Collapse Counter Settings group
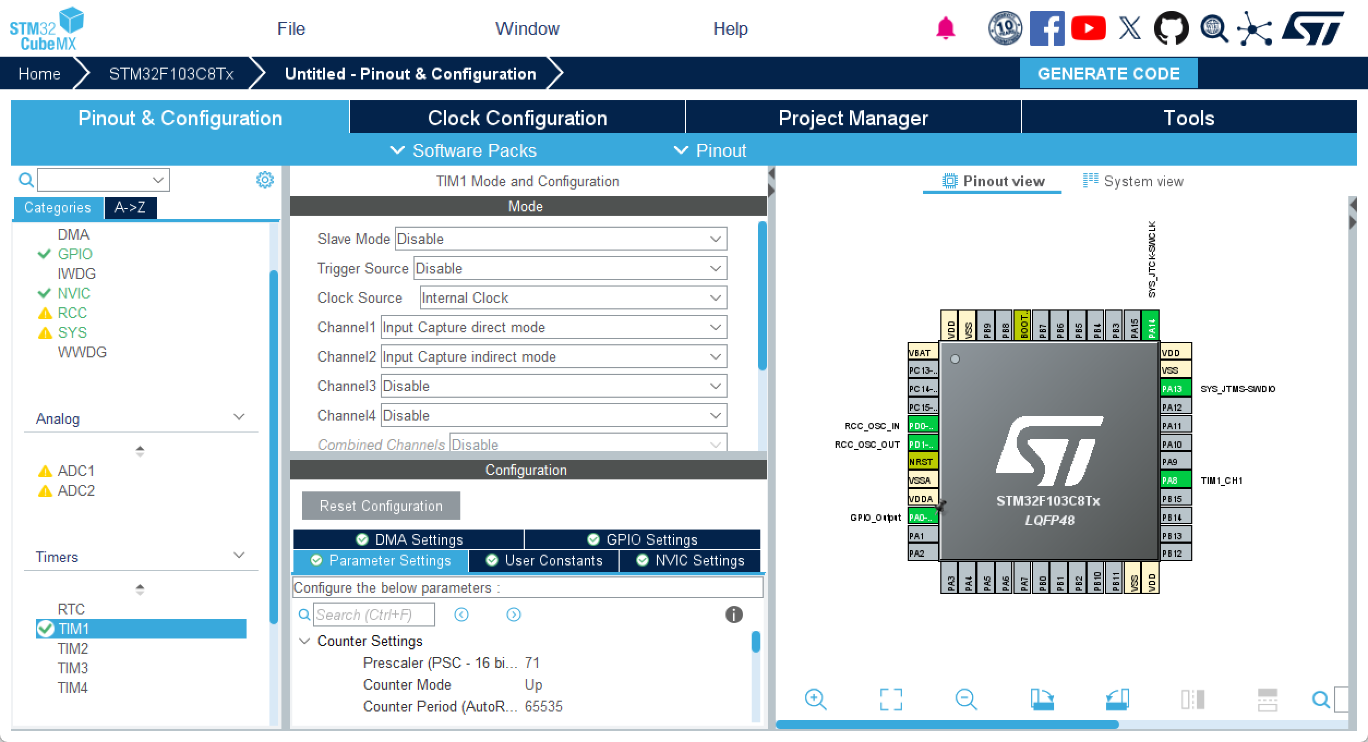 tap(305, 641)
